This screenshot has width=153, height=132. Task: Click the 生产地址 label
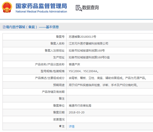point(59,57)
